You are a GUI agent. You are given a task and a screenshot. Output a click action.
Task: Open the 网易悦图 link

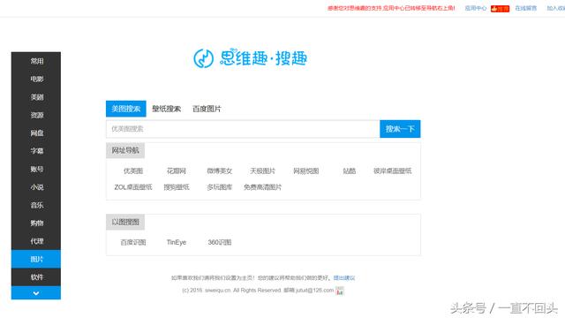pyautogui.click(x=306, y=170)
